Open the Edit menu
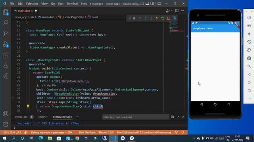This screenshot has width=254, height=142. click(x=20, y=4)
